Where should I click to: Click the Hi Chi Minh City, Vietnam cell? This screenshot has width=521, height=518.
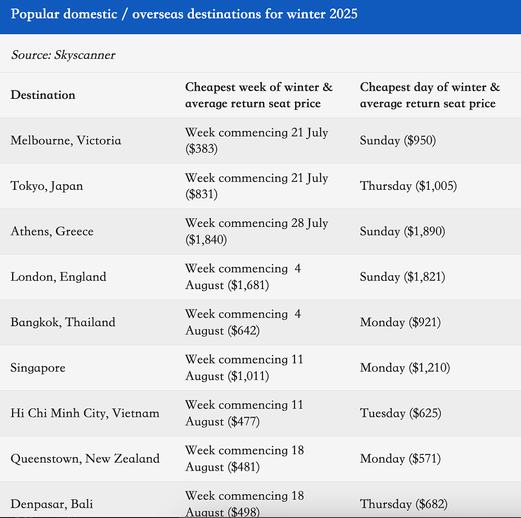85,413
